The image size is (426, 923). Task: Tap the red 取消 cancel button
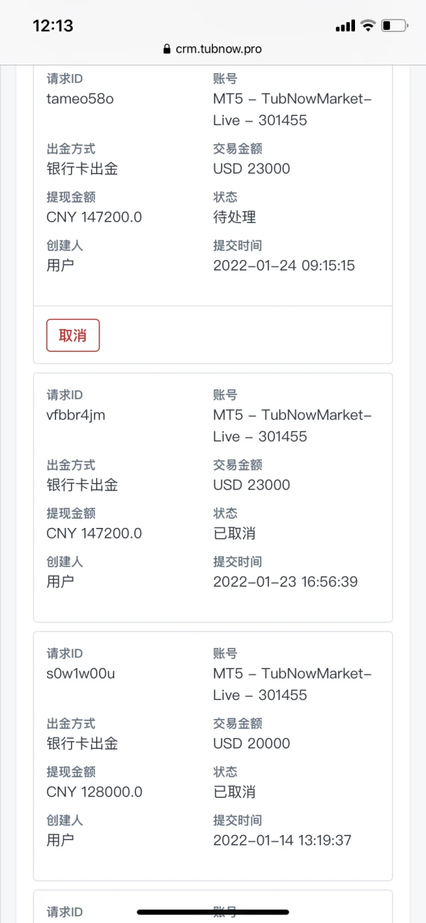tap(73, 335)
